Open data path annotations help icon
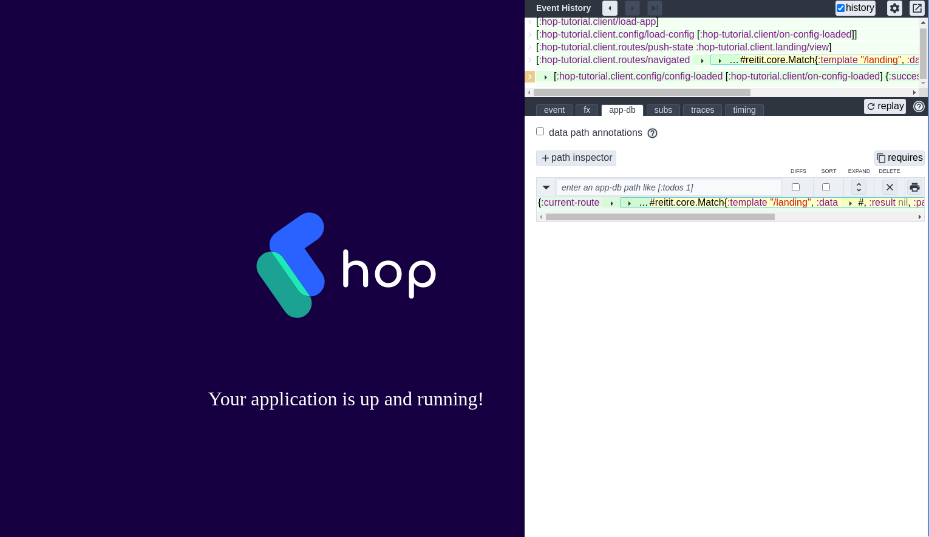The height and width of the screenshot is (537, 929). pyautogui.click(x=652, y=133)
